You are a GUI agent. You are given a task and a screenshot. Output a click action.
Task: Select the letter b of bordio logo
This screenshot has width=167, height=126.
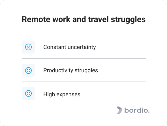(127, 110)
